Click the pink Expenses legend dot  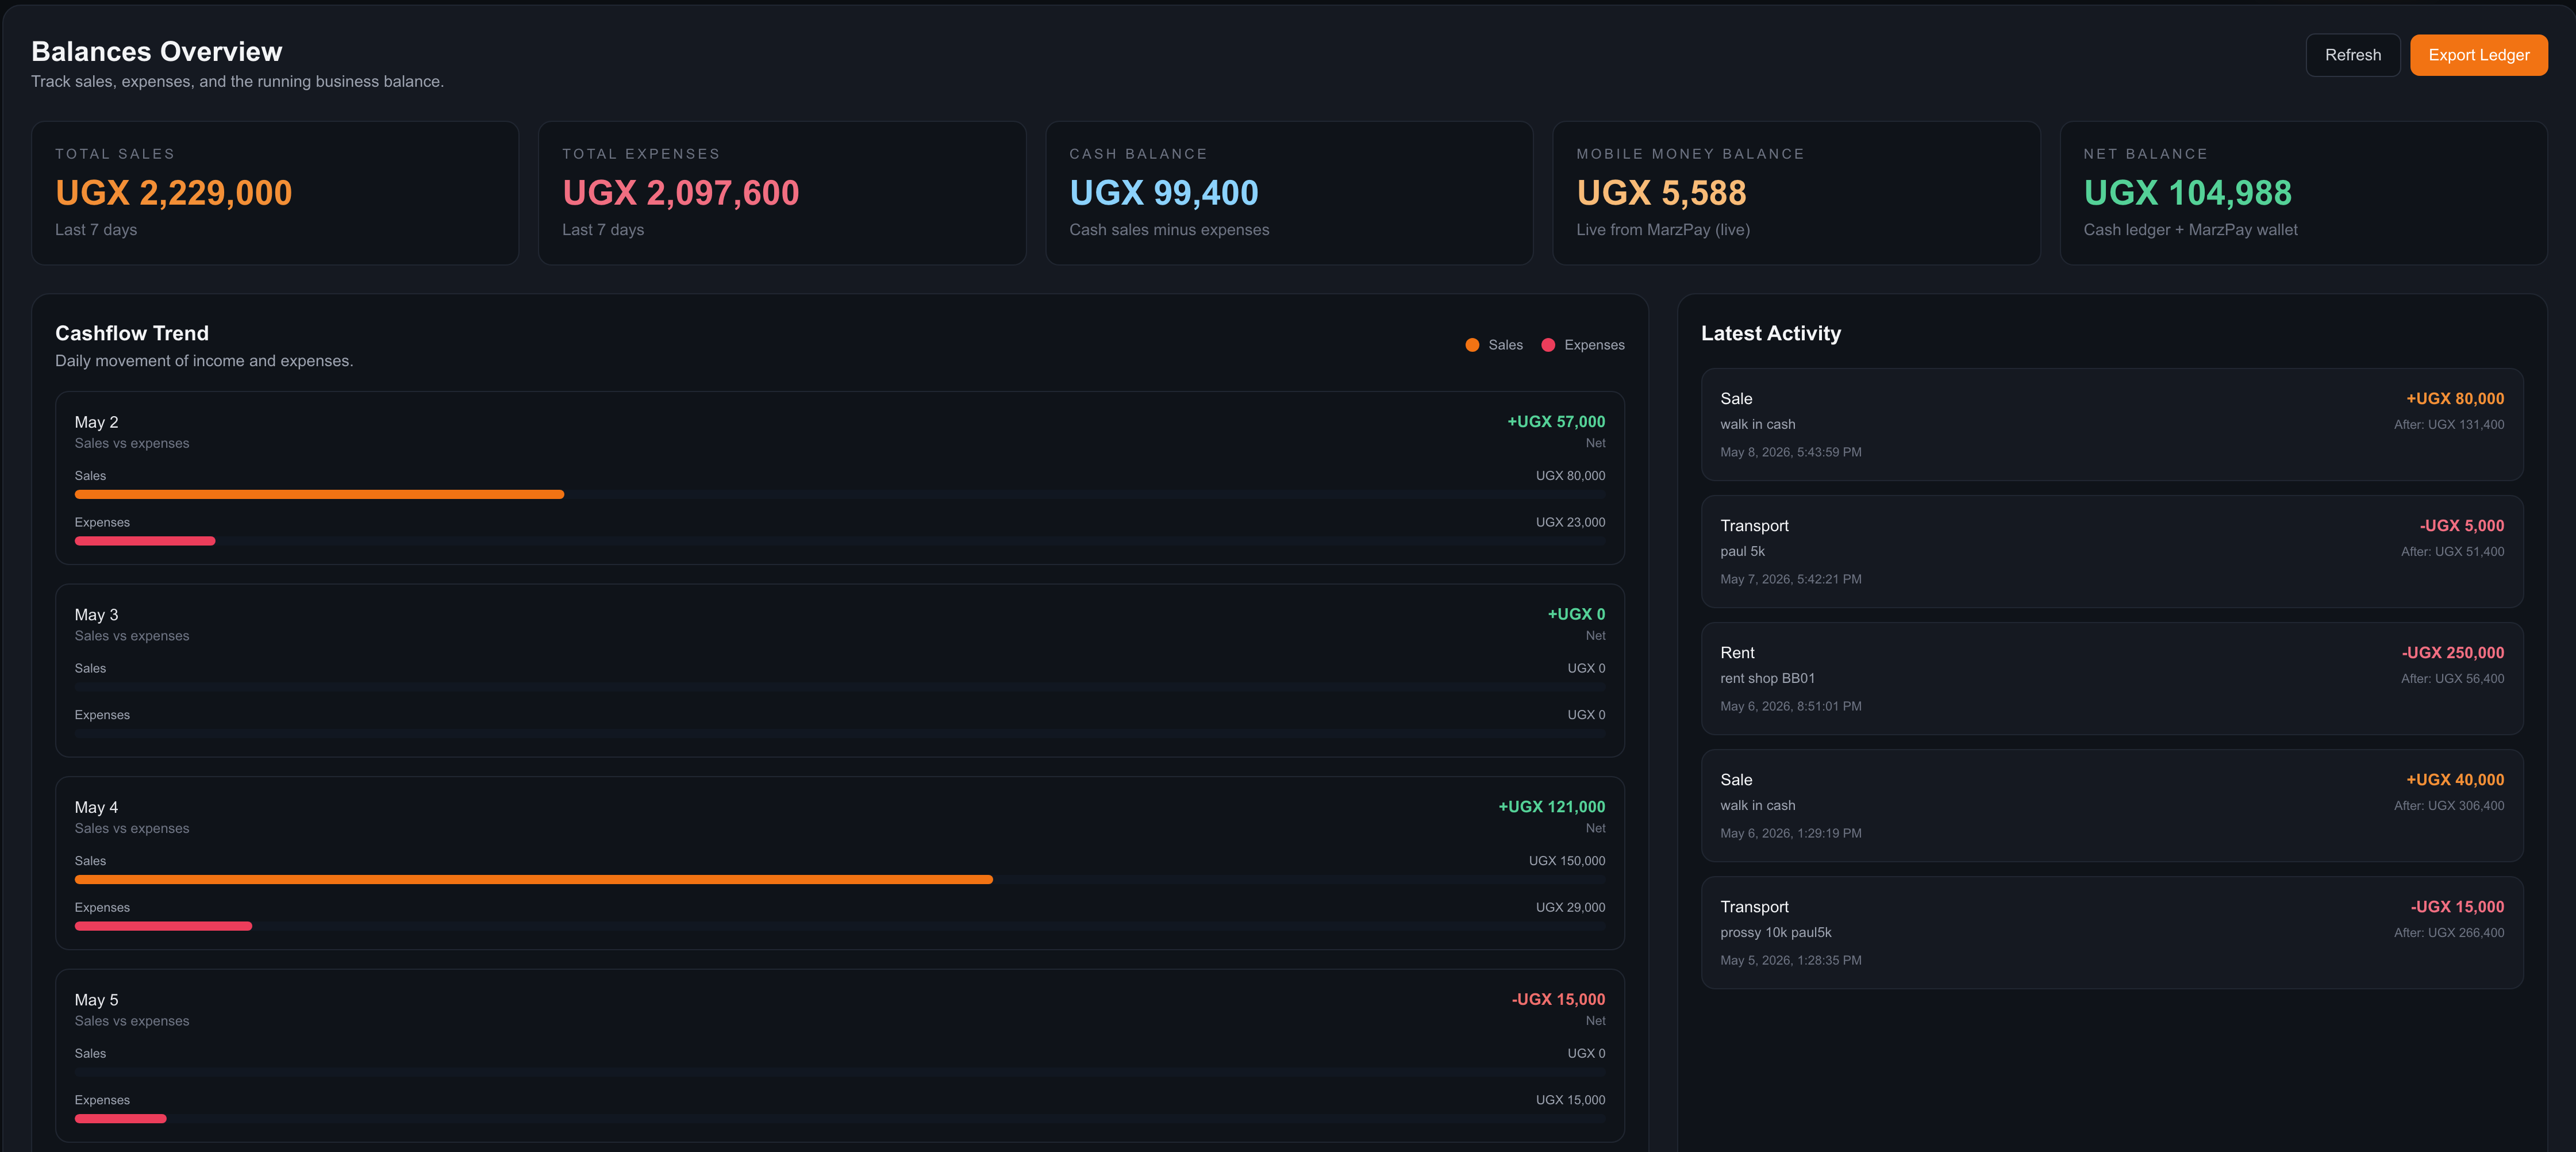pos(1548,345)
